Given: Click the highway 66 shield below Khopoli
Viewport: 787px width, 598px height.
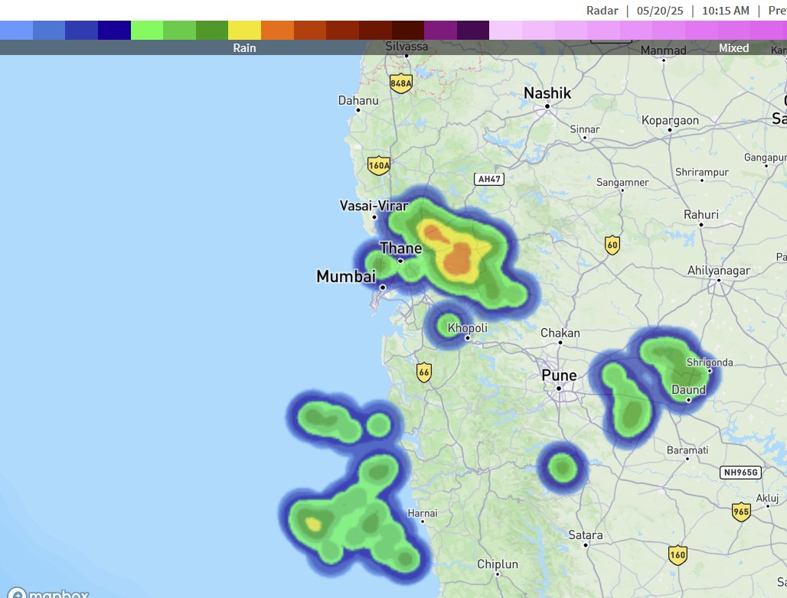Looking at the screenshot, I should 423,372.
